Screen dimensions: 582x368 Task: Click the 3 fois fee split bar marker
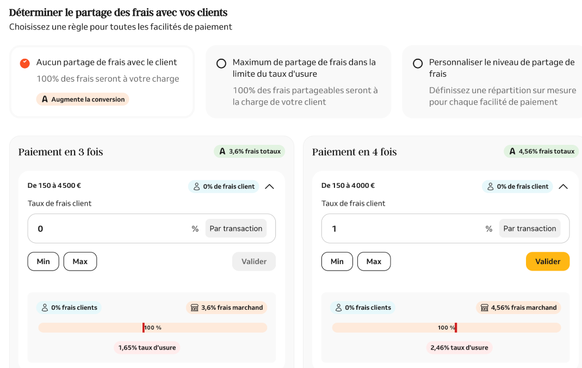pos(144,328)
